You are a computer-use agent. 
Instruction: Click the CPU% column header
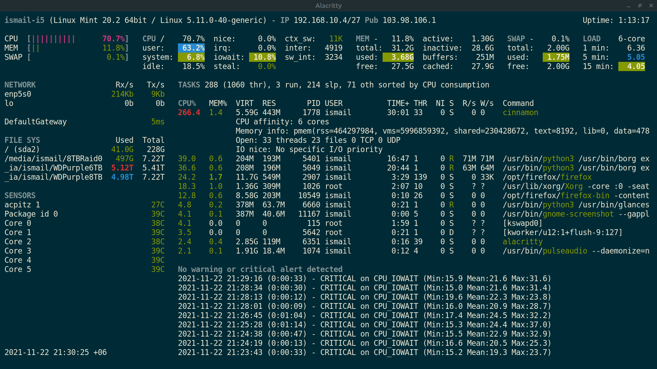point(187,104)
